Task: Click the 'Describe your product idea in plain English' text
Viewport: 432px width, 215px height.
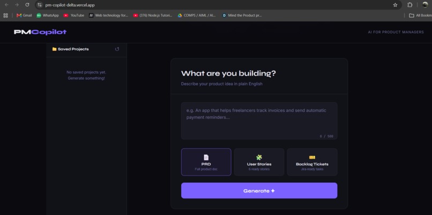Action: [x=222, y=84]
